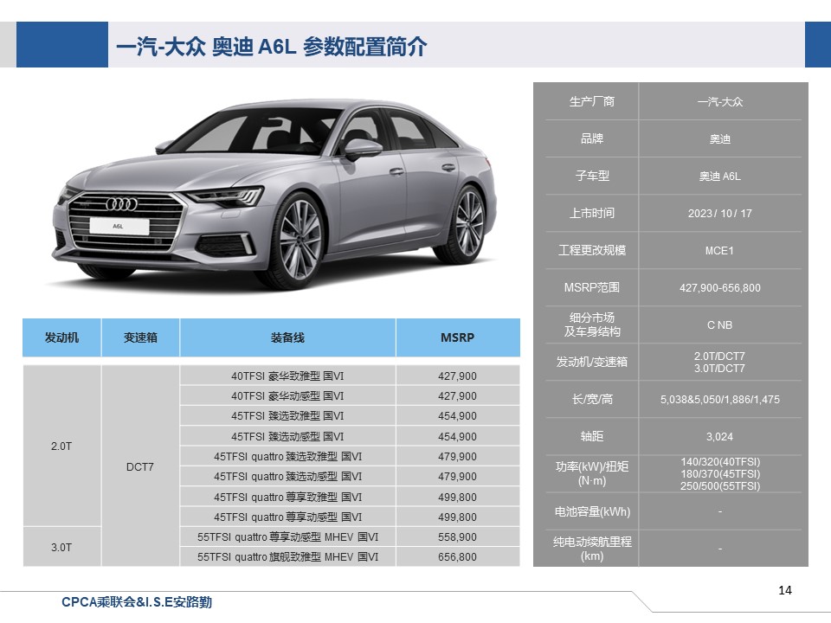Image resolution: width=831 pixels, height=623 pixels.
Task: Select the 454,900 price for 45TFSI 臻选致雅型
Action: coord(457,416)
